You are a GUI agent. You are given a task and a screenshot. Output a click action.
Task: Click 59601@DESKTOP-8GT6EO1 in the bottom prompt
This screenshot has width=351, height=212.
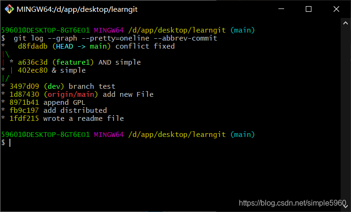[x=45, y=135]
